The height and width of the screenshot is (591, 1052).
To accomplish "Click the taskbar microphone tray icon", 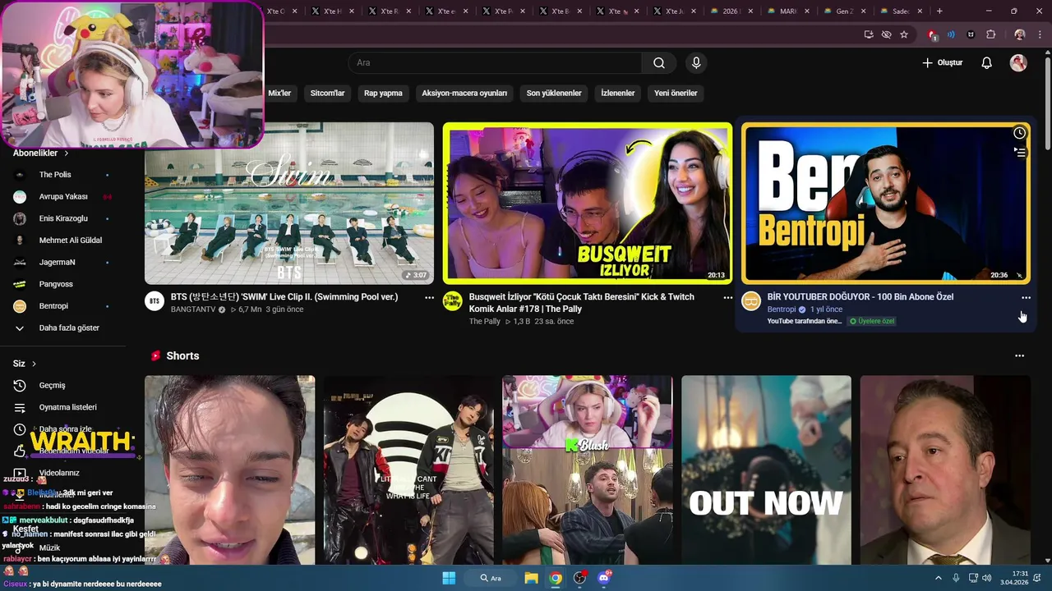I will point(956,578).
